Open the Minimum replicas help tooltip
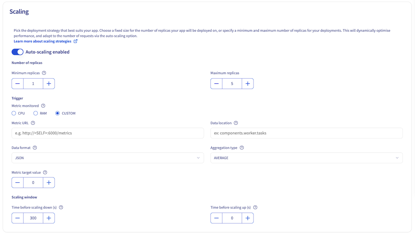This screenshot has height=235, width=415. [x=44, y=73]
